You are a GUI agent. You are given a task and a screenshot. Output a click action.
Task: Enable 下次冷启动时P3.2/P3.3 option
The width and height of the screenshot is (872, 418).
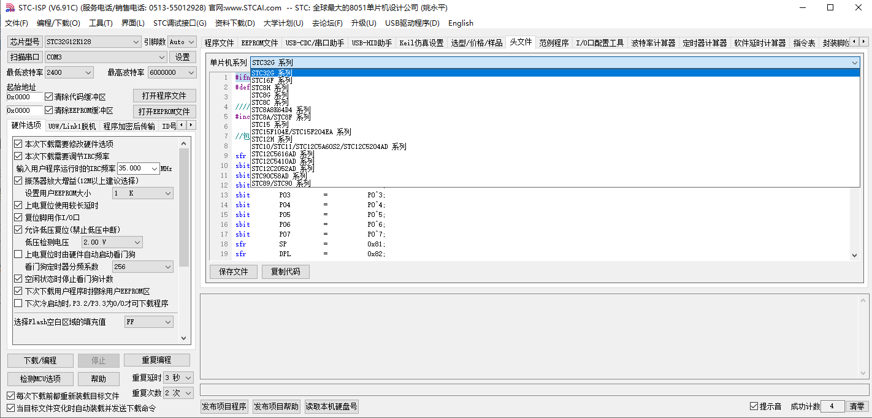point(18,303)
